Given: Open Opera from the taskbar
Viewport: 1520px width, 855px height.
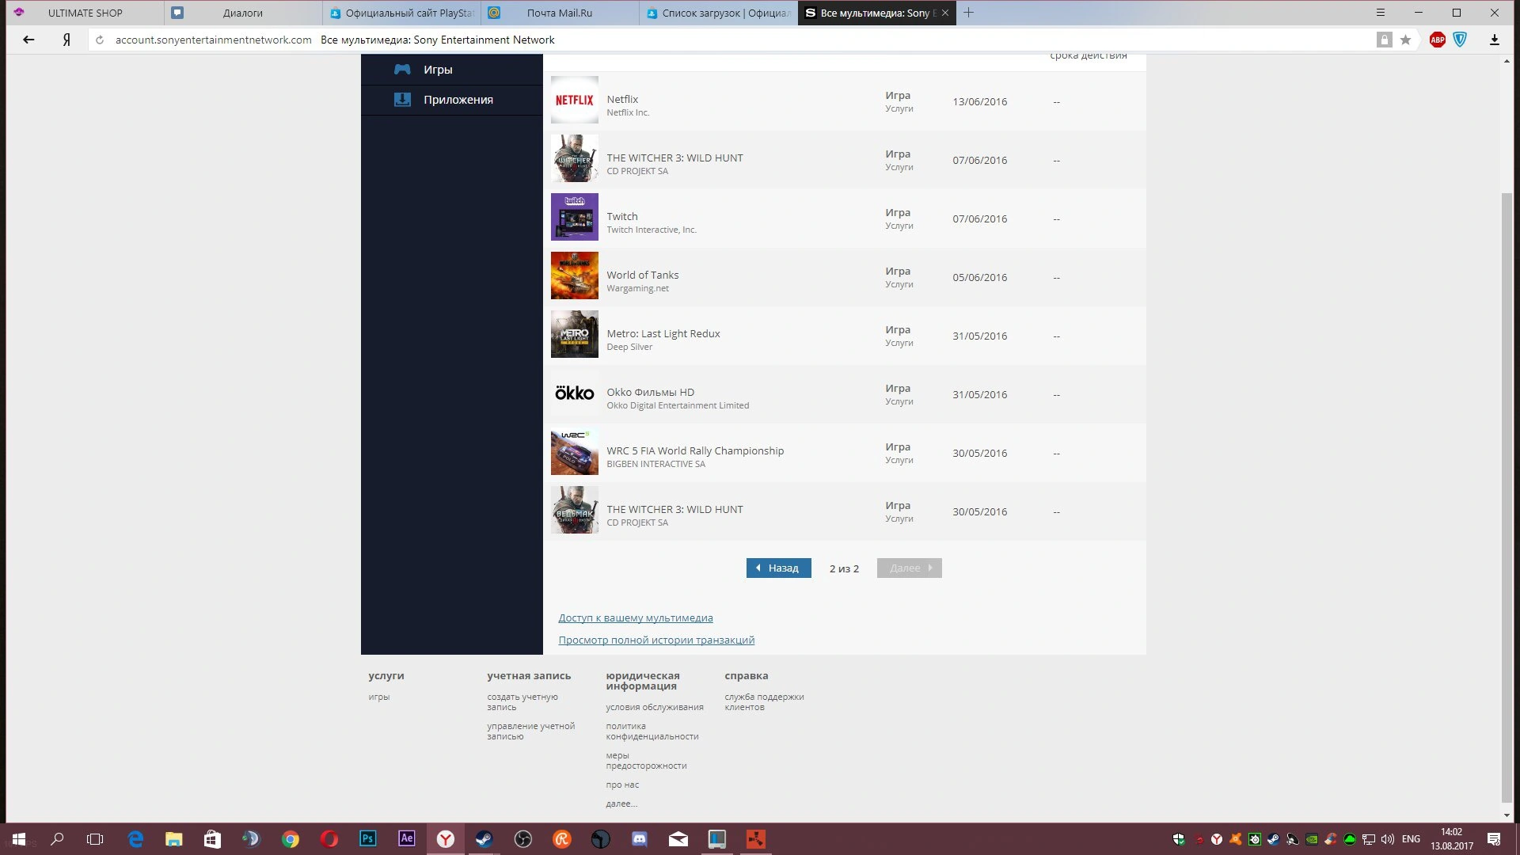Looking at the screenshot, I should coord(329,839).
